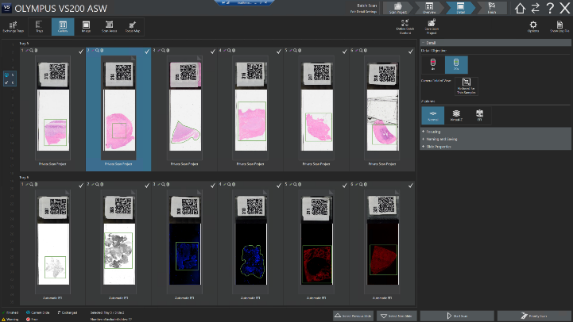Click the Select Previous Slide button

tap(353, 315)
